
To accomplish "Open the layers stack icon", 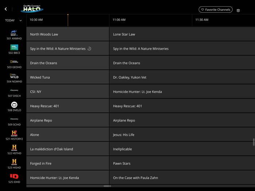I will click(x=238, y=11).
